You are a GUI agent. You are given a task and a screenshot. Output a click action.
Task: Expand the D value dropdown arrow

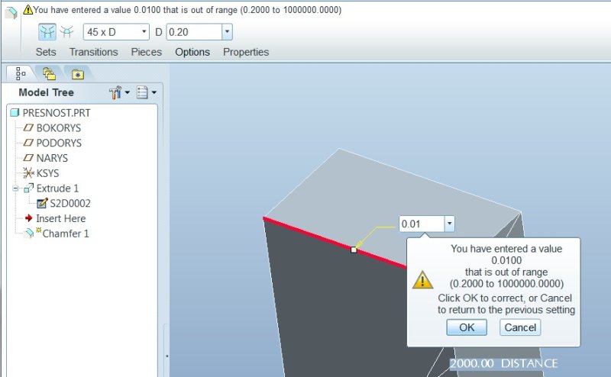[227, 32]
